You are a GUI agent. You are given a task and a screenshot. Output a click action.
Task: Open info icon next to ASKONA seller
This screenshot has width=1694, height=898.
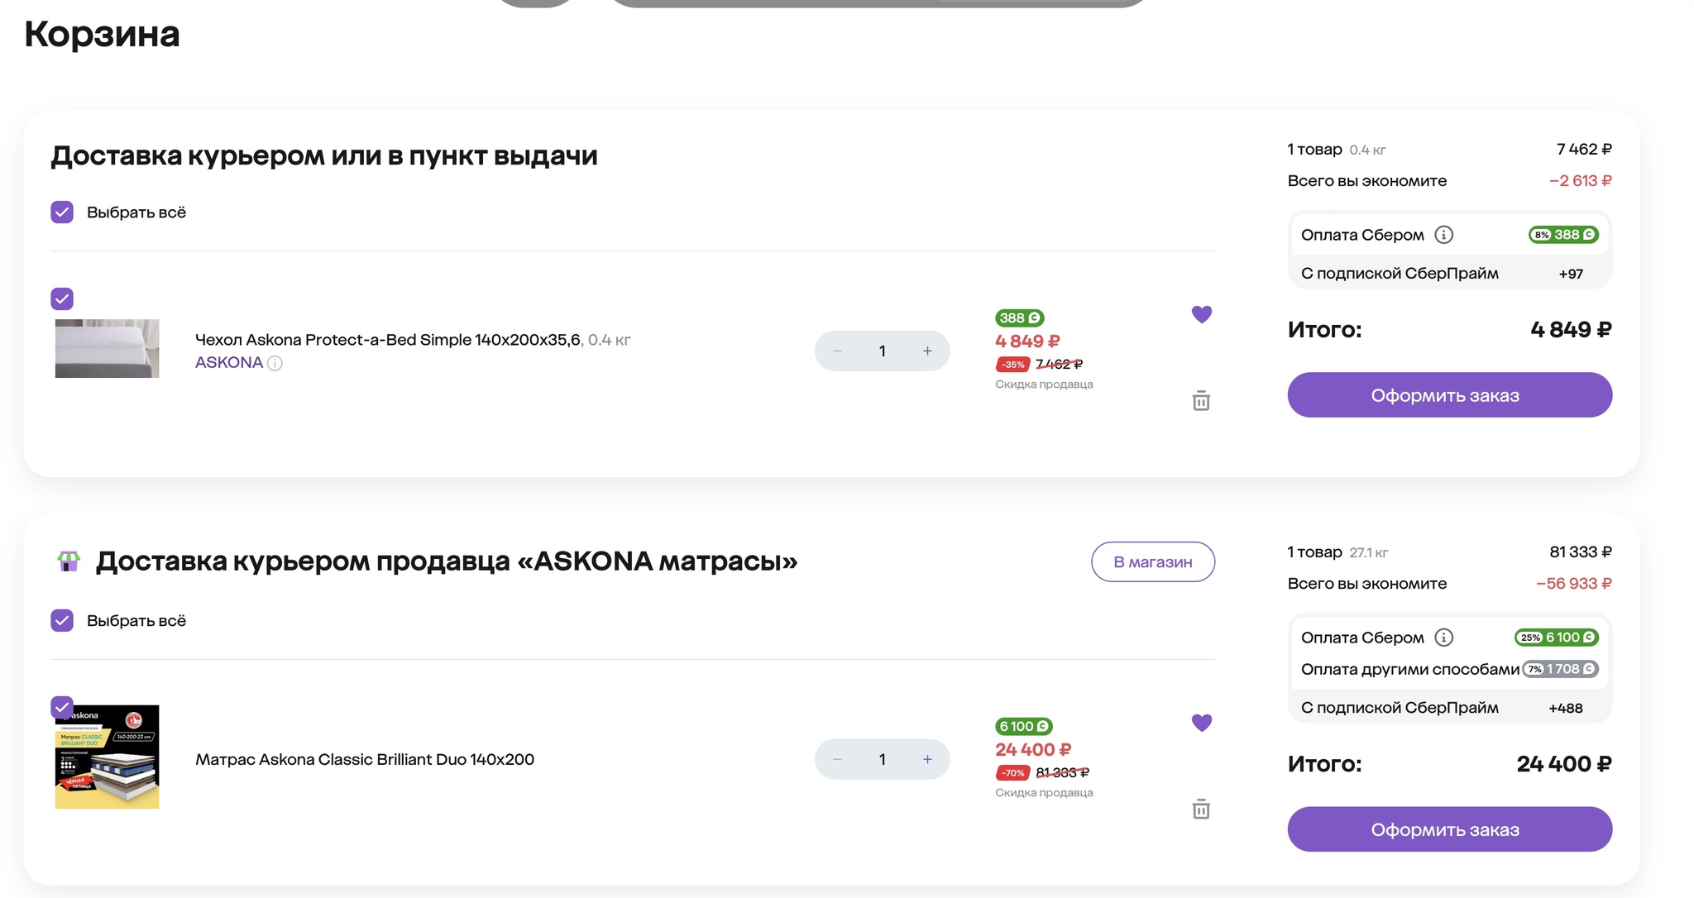(x=275, y=363)
